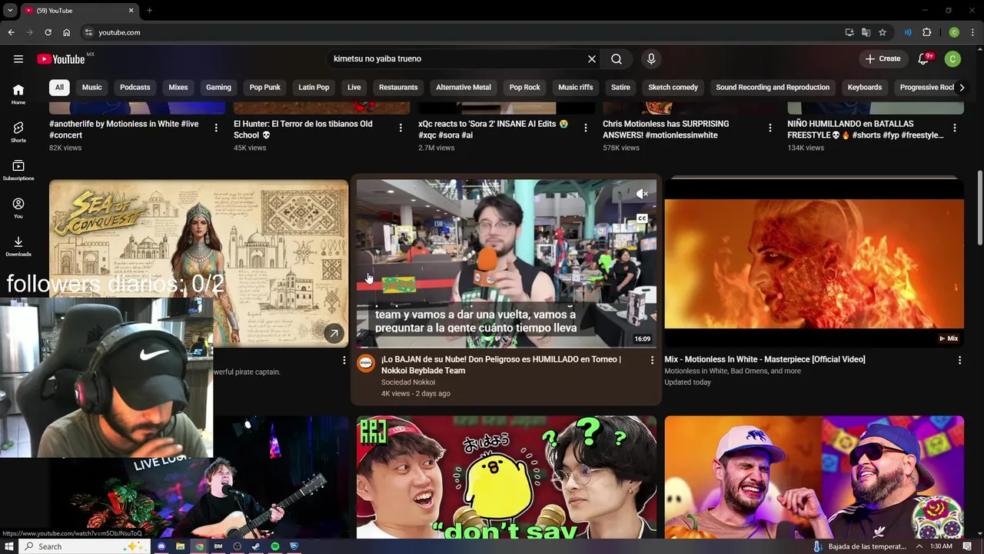Open options for the xQc reacts video
The height and width of the screenshot is (554, 984).
click(585, 128)
